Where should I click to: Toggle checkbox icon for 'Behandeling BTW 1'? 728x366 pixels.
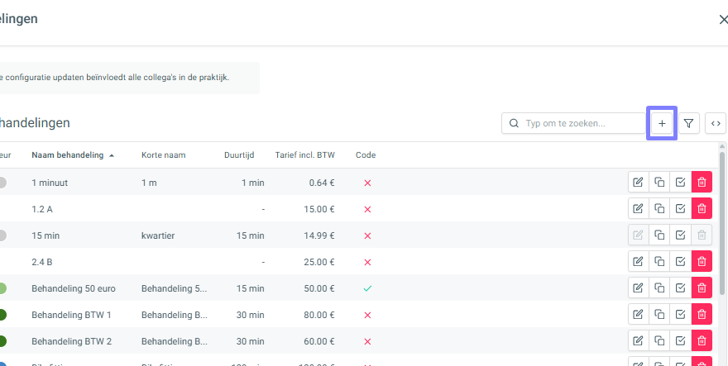tap(680, 315)
